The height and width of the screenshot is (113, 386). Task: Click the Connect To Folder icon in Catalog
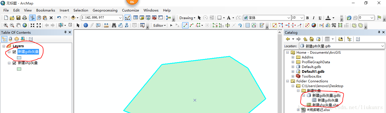[341, 39]
